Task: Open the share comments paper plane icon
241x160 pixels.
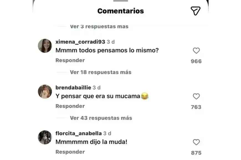Action: pyautogui.click(x=196, y=11)
